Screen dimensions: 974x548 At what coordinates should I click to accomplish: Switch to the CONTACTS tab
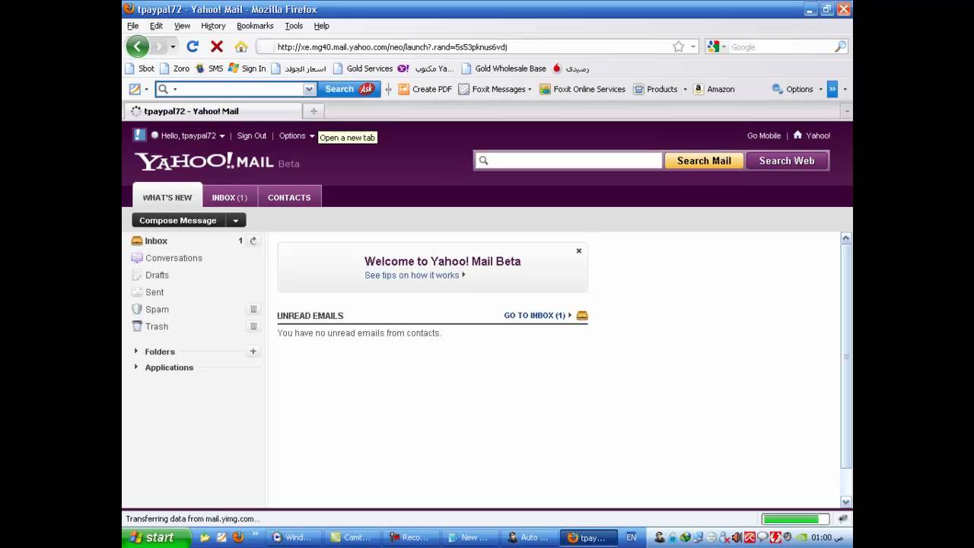pyautogui.click(x=289, y=197)
